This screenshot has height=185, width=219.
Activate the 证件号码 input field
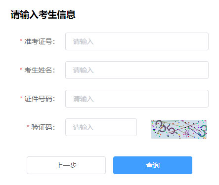pyautogui.click(x=137, y=99)
